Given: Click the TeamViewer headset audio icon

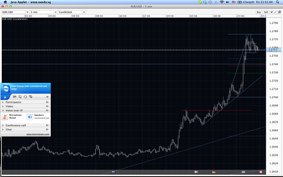Looking at the screenshot, I should coord(25,97).
